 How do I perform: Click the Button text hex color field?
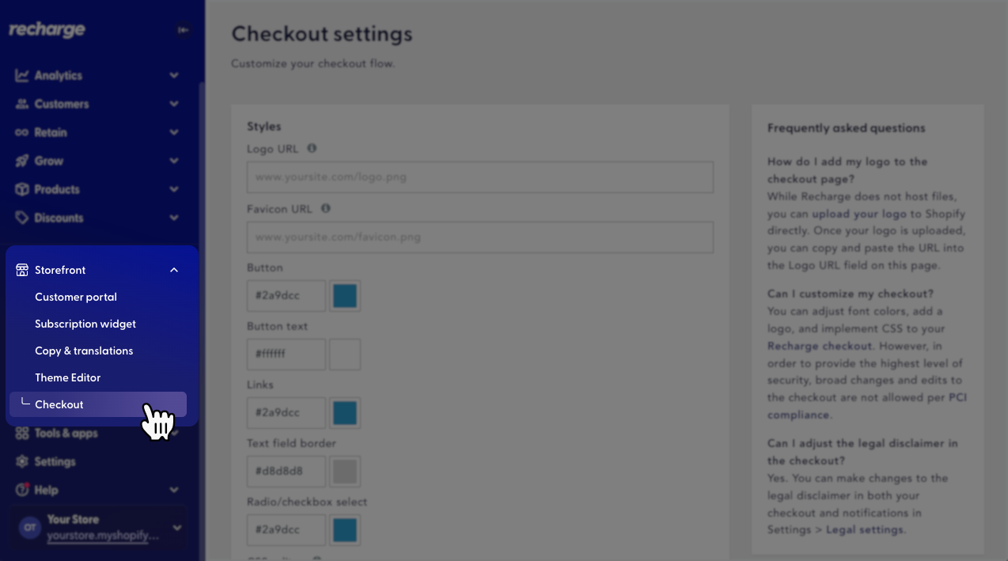pos(286,354)
